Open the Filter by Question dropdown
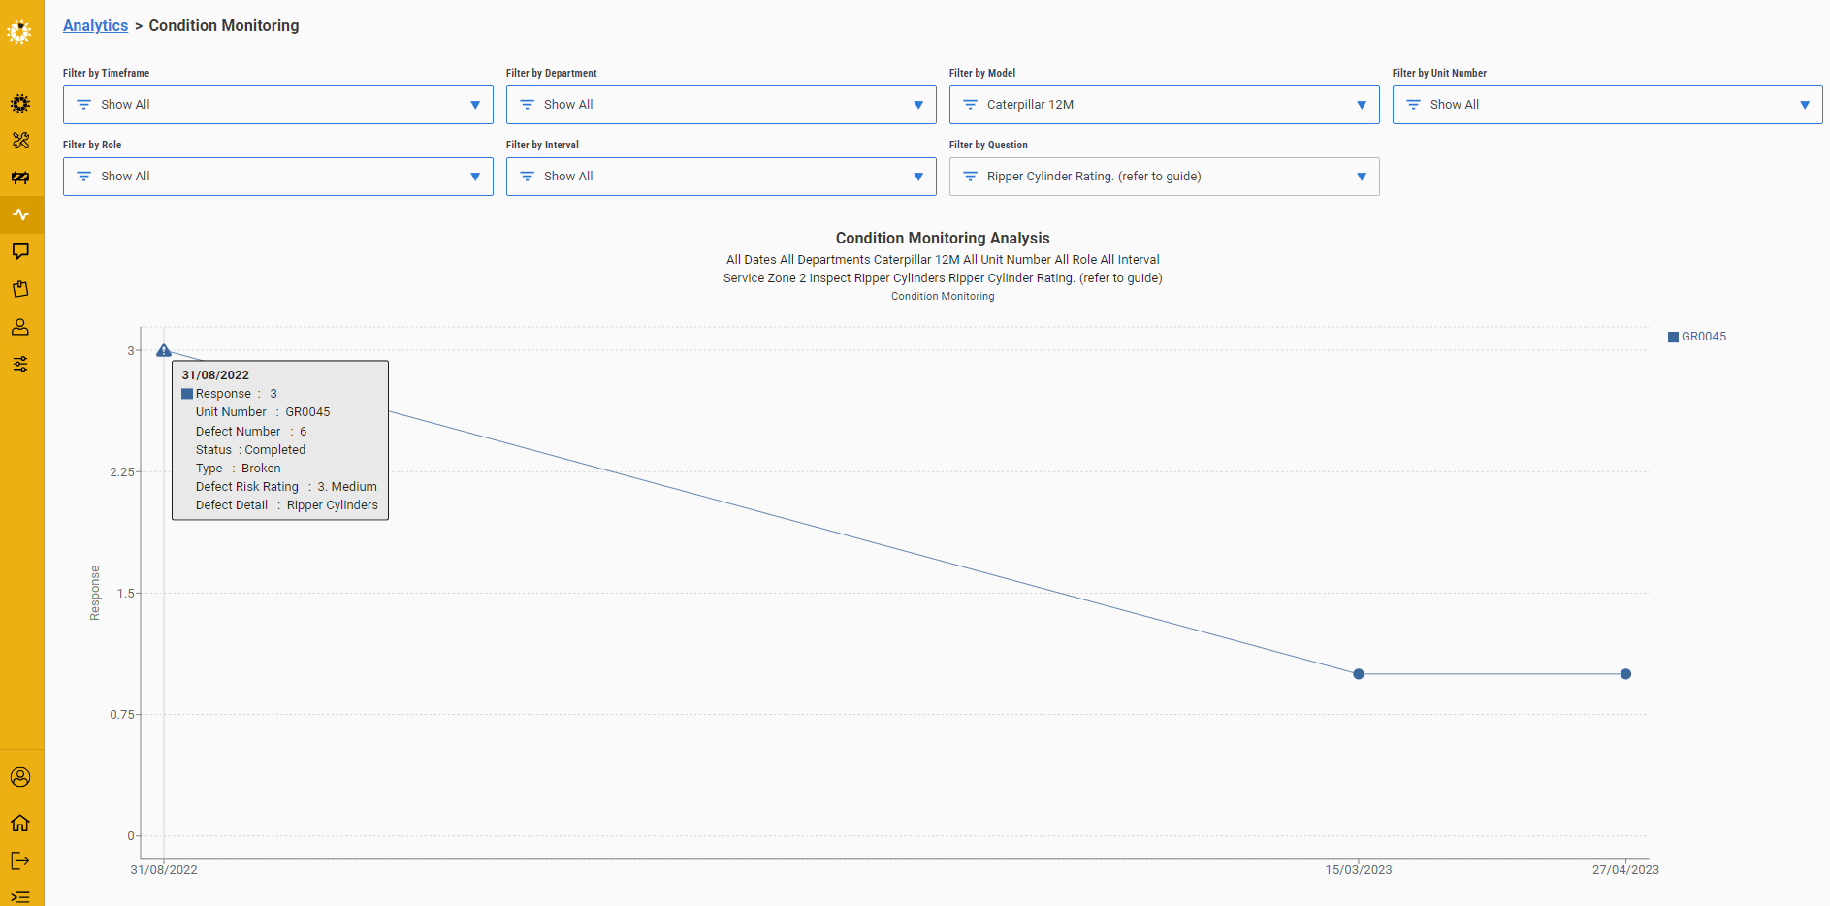 click(x=1165, y=177)
